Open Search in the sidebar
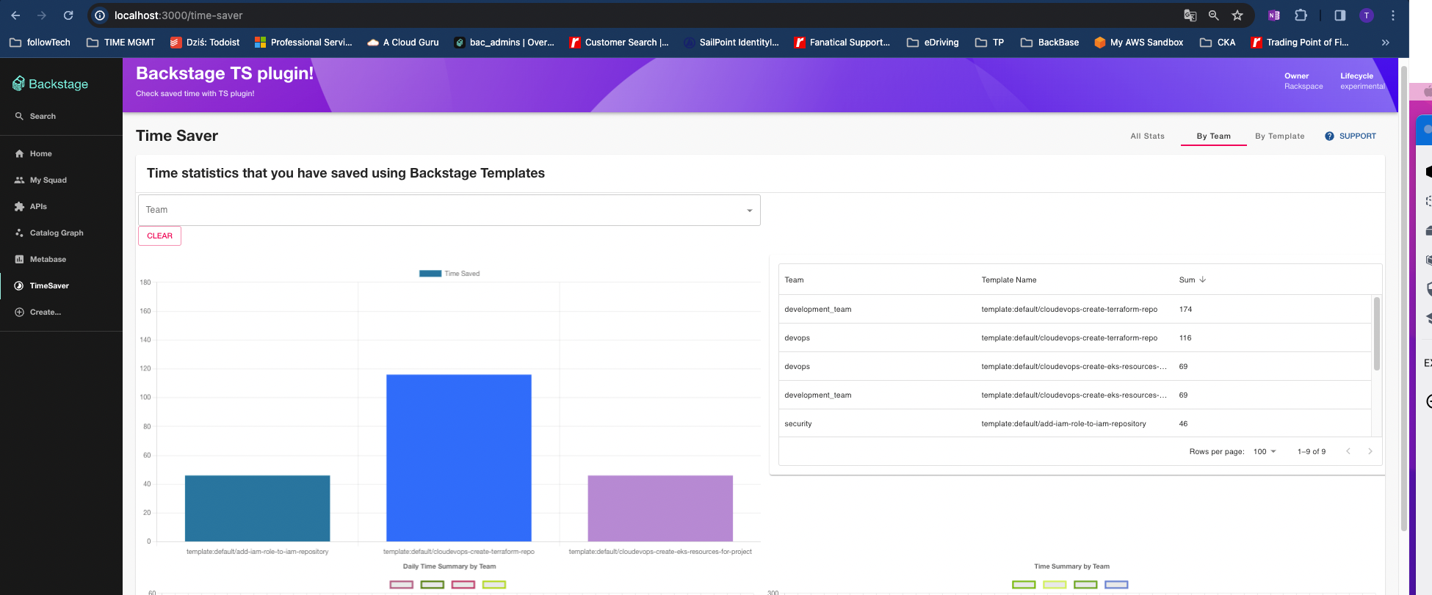Viewport: 1432px width, 595px height. tap(35, 116)
